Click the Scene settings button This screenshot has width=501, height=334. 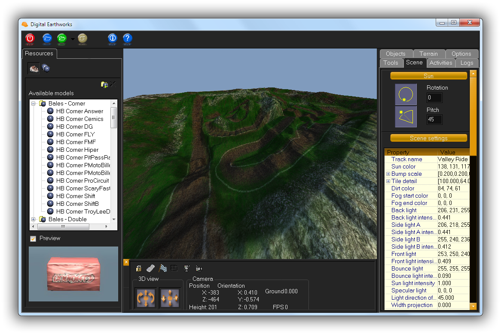[428, 138]
